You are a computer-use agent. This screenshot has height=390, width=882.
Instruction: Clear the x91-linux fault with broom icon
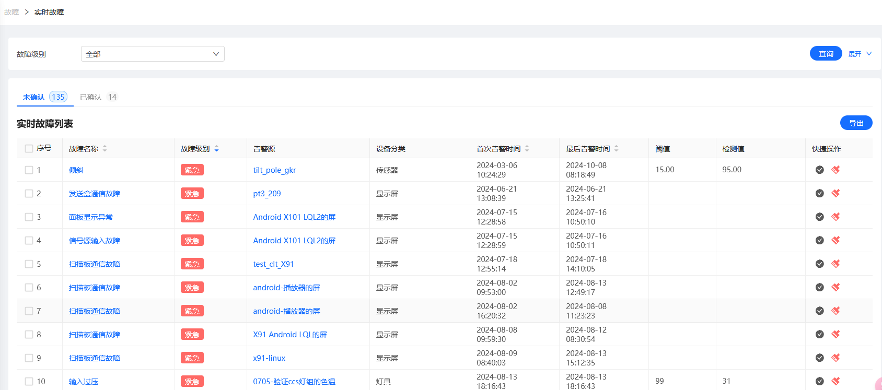click(835, 358)
